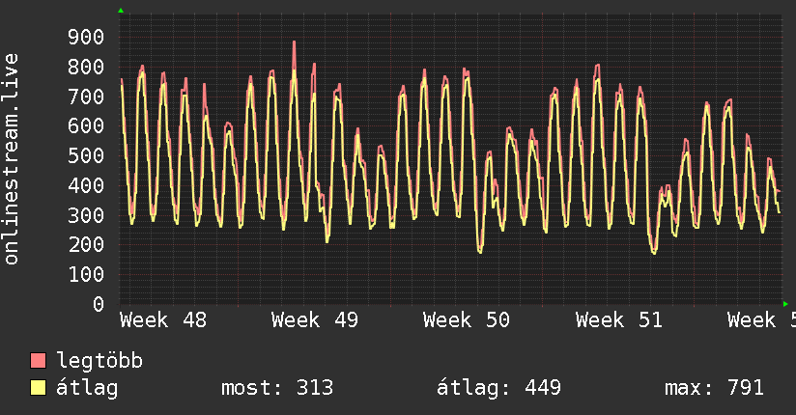This screenshot has width=796, height=415.
Task: Click the Week 48 axis label
Action: (163, 320)
